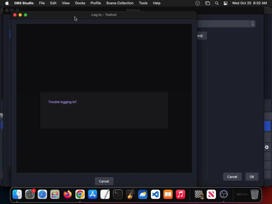The height and width of the screenshot is (204, 272).
Task: Open Music from the Dock
Action: click(180, 194)
